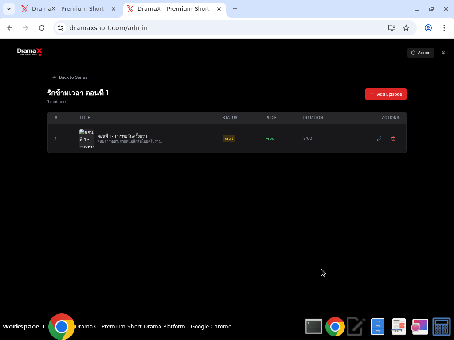
Task: Click the Admin badge button
Action: coord(420,53)
